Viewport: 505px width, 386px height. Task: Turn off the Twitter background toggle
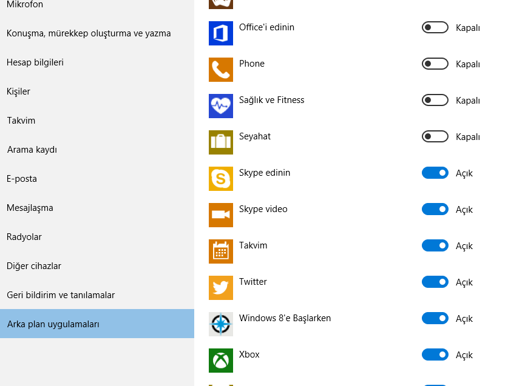(435, 282)
